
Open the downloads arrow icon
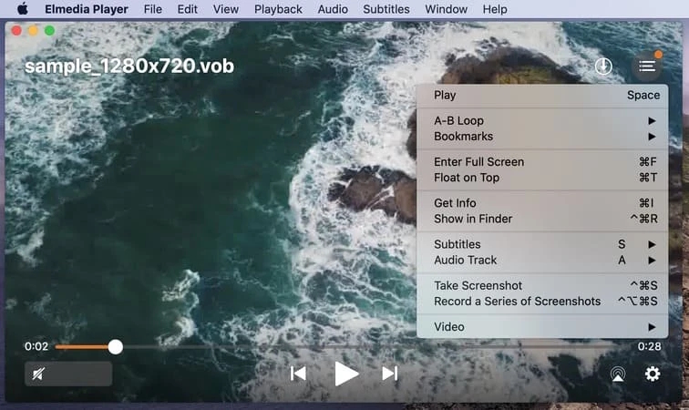tap(603, 67)
